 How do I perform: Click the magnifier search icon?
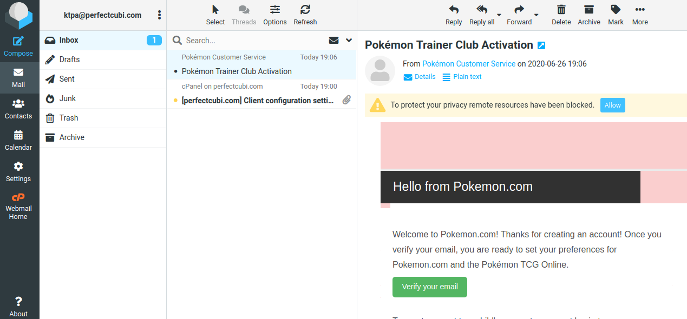pos(177,41)
